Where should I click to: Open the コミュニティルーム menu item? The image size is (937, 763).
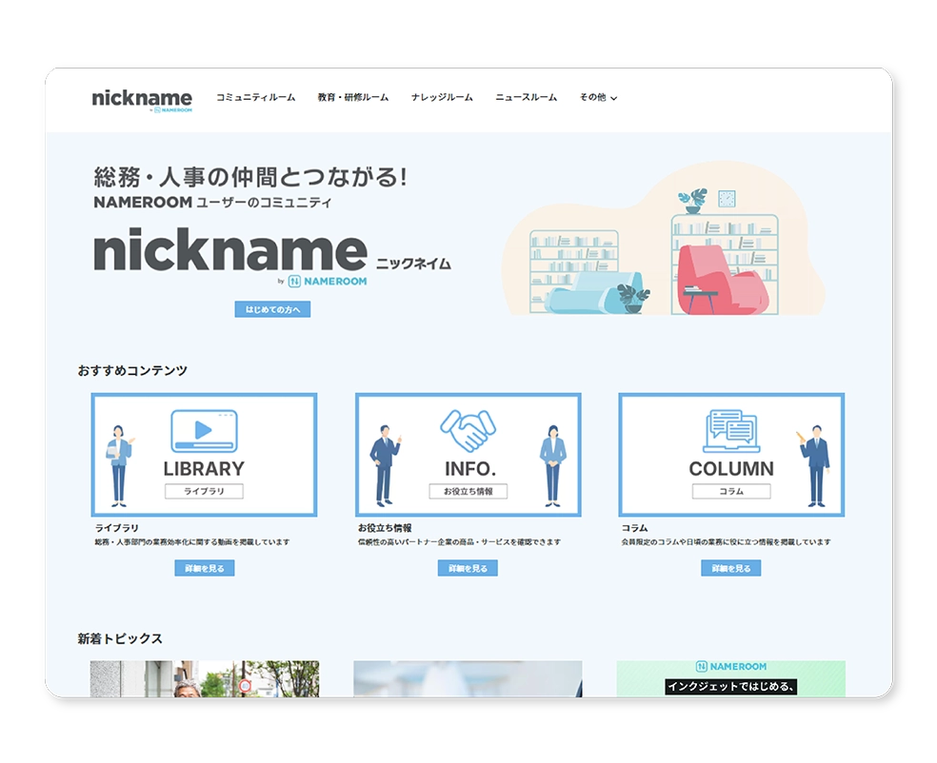coord(253,96)
